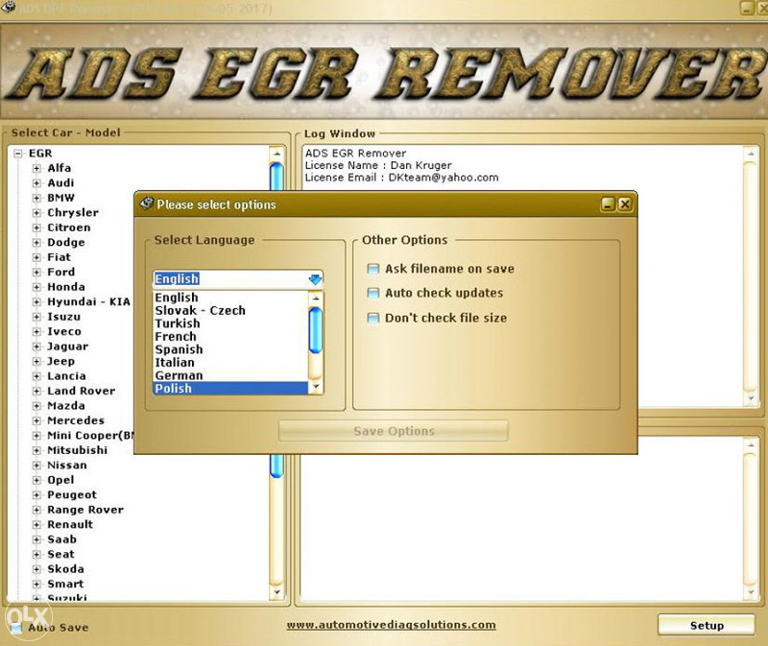Expand the Audi tree node
This screenshot has width=768, height=646.
click(36, 183)
